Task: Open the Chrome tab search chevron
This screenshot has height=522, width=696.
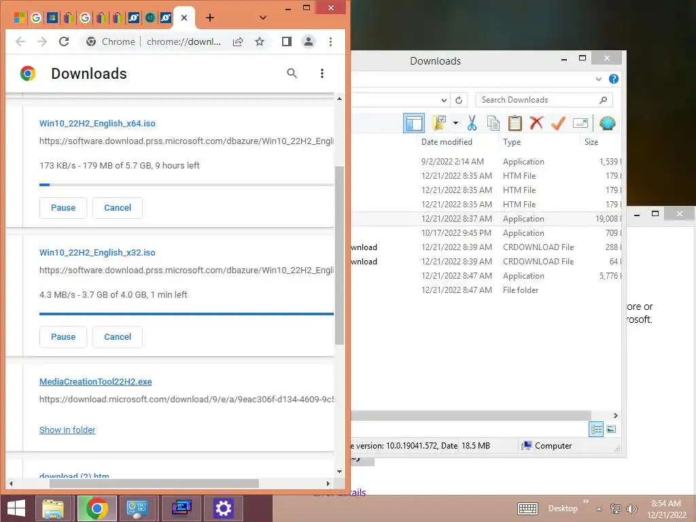Action: tap(263, 18)
